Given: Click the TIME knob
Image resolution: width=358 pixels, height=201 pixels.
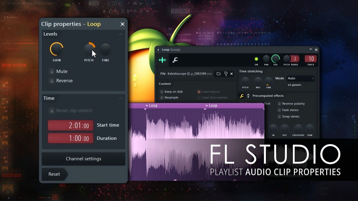Looking at the screenshot, I should pos(268,81).
